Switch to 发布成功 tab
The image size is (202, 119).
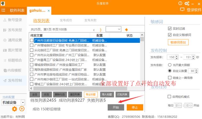coord(66,20)
